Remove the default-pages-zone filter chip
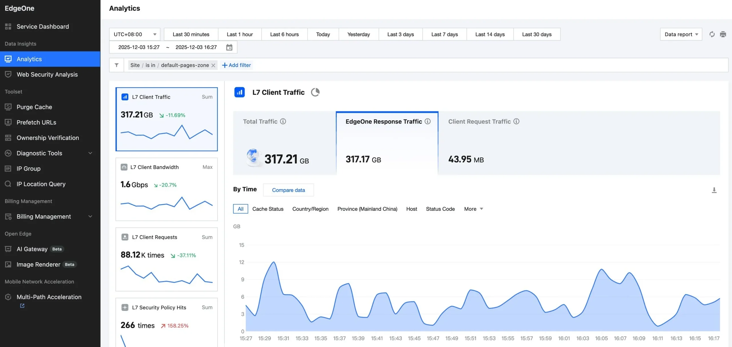The width and height of the screenshot is (732, 347). tap(213, 65)
